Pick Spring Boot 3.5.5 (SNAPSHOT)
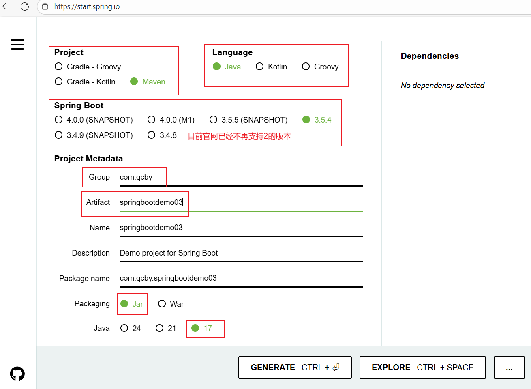This screenshot has width=531, height=389. [248, 120]
